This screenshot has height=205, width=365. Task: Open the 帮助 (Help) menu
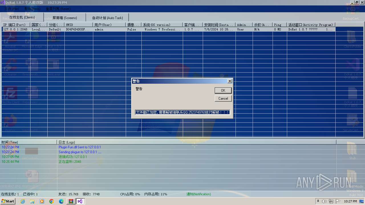pyautogui.click(x=32, y=9)
